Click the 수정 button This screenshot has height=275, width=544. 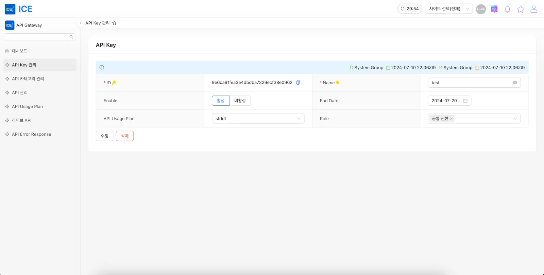(x=104, y=136)
